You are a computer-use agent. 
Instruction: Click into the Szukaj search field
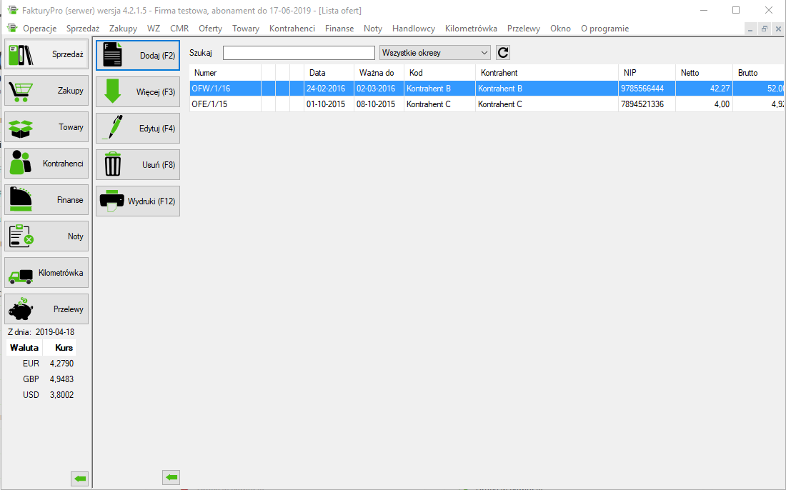click(x=299, y=53)
